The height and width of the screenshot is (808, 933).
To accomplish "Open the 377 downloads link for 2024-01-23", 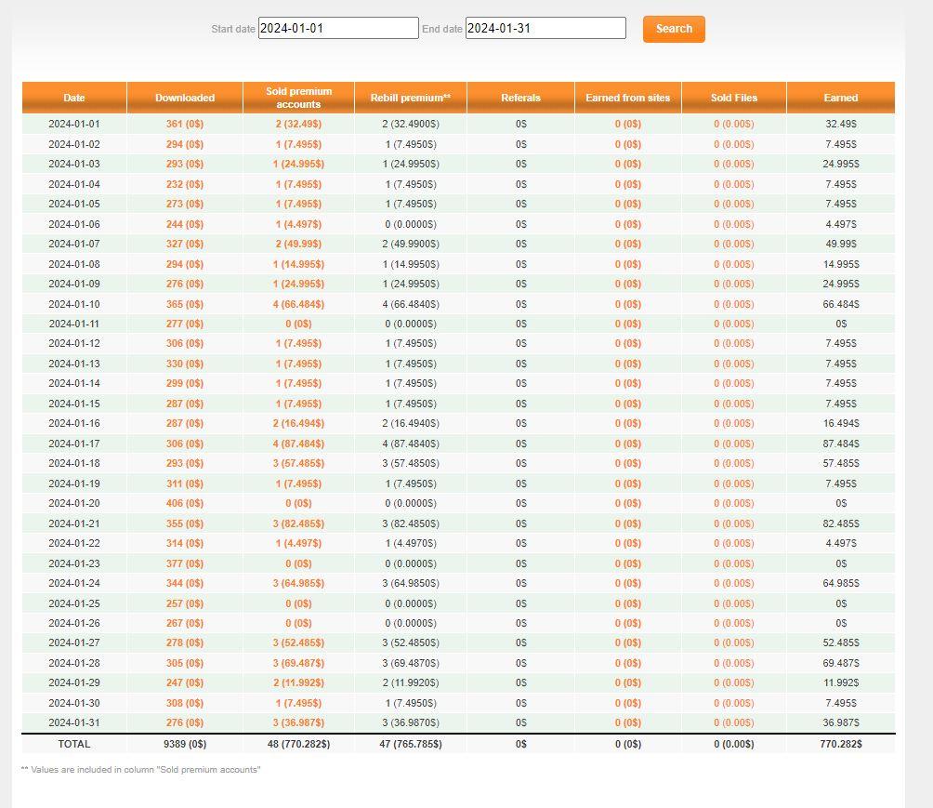I will coord(185,563).
